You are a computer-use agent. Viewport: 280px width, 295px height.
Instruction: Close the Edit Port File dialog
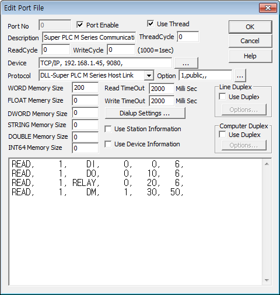(268, 8)
